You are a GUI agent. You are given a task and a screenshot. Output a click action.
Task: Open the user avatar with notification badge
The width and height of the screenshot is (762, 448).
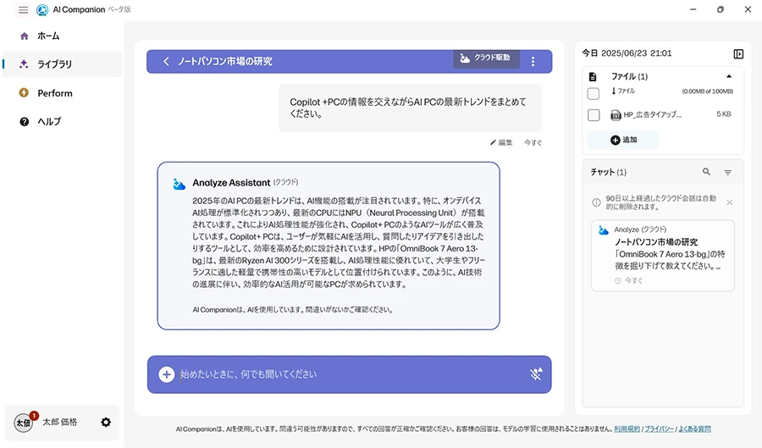[25, 422]
